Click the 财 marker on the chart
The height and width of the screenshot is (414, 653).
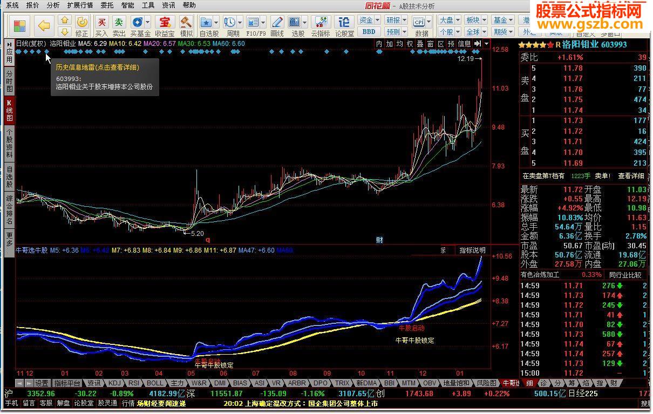pos(379,240)
